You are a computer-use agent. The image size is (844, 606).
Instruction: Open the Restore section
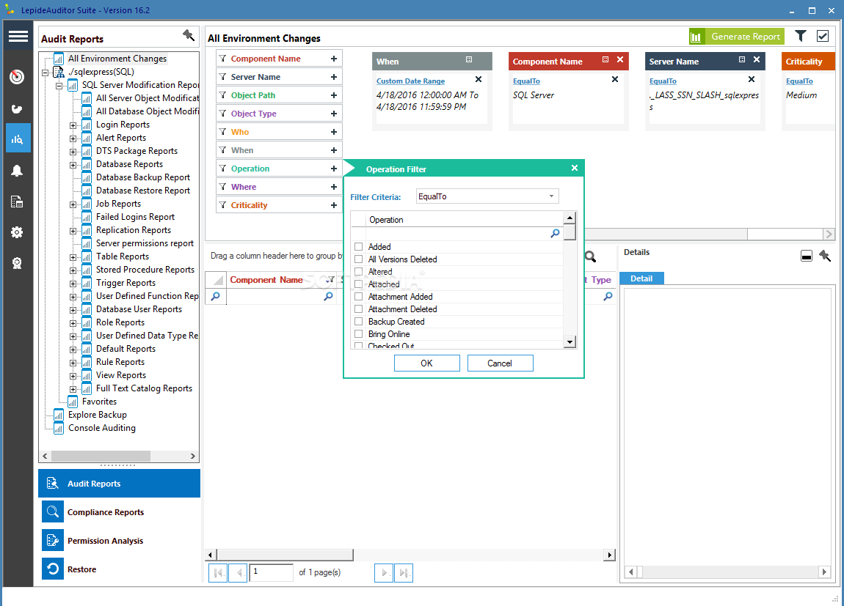click(119, 569)
